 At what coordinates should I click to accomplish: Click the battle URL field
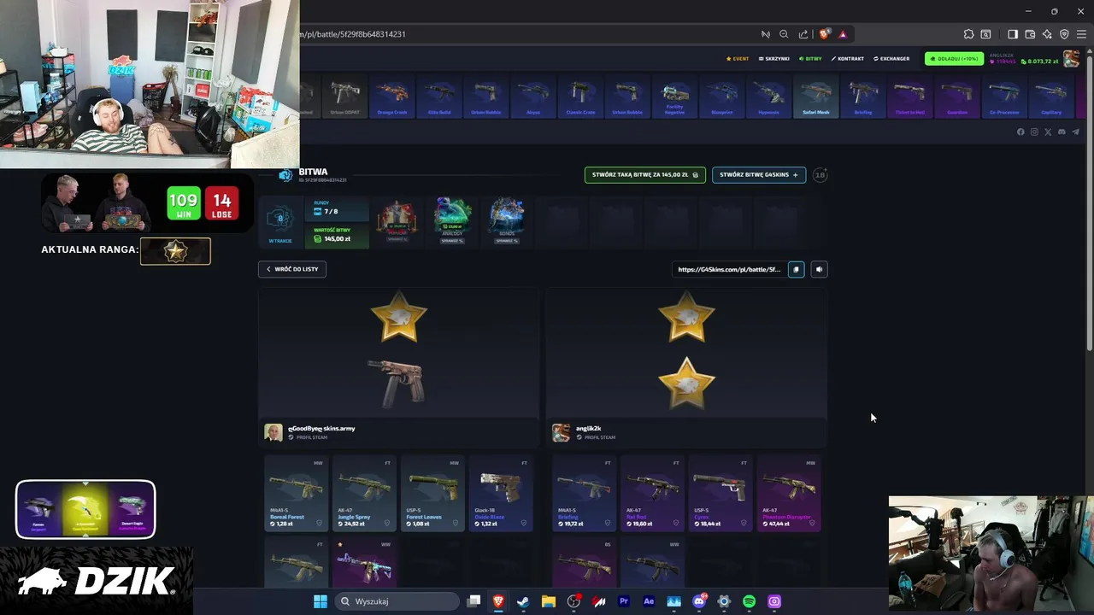point(729,270)
